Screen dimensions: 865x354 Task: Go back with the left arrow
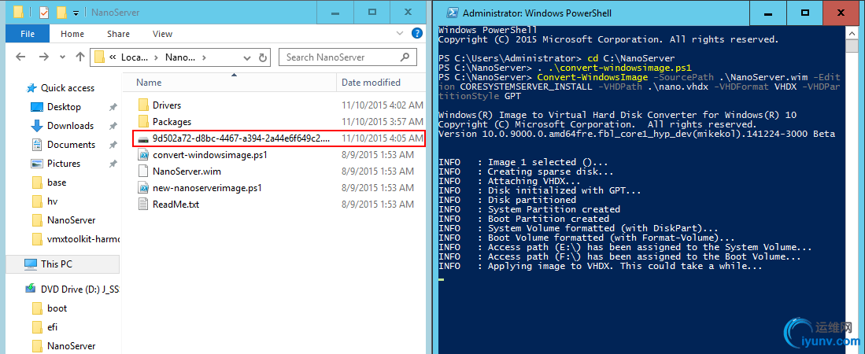click(20, 57)
